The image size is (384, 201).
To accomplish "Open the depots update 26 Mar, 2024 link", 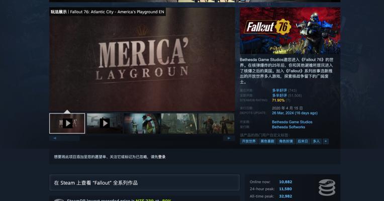I will click(x=295, y=113).
